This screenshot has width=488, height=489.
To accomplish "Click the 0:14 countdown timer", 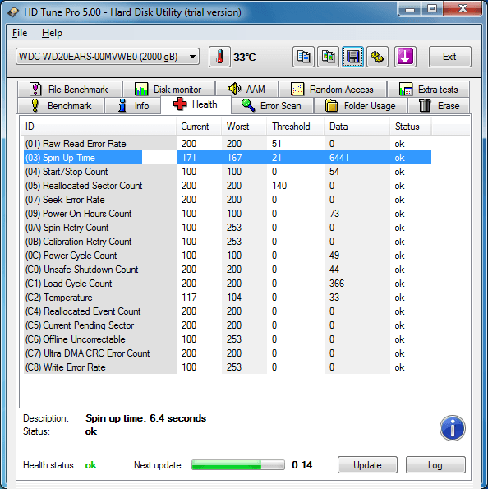I will [302, 465].
